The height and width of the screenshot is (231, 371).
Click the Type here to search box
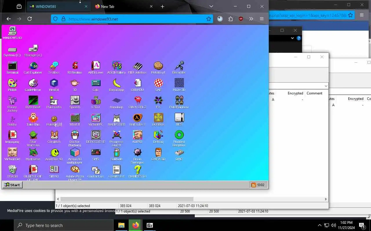click(64, 225)
